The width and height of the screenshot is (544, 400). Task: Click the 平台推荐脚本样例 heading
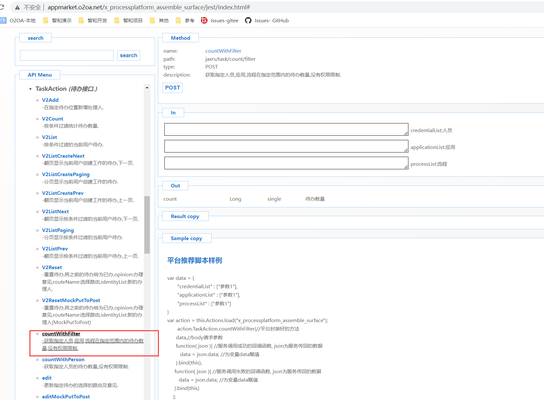195,260
